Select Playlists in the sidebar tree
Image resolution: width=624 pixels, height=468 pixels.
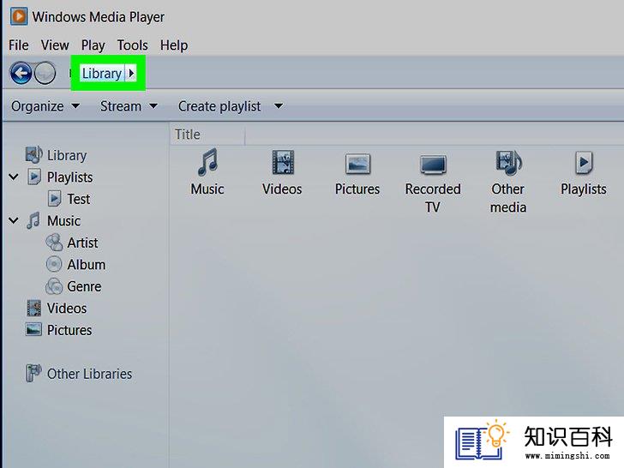(70, 177)
